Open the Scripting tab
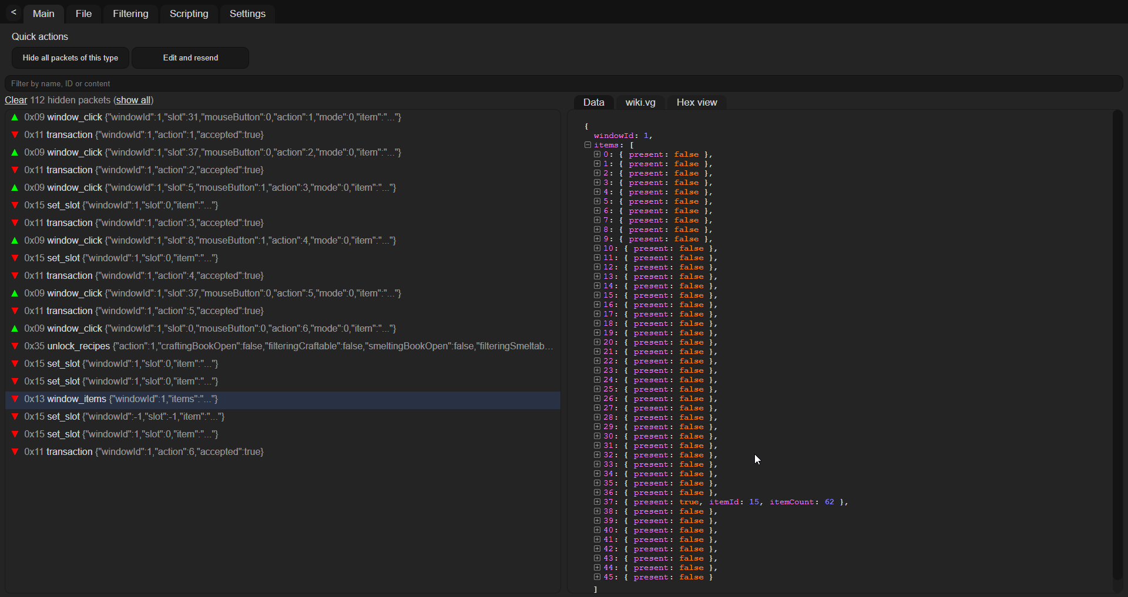1128x597 pixels. click(x=189, y=14)
